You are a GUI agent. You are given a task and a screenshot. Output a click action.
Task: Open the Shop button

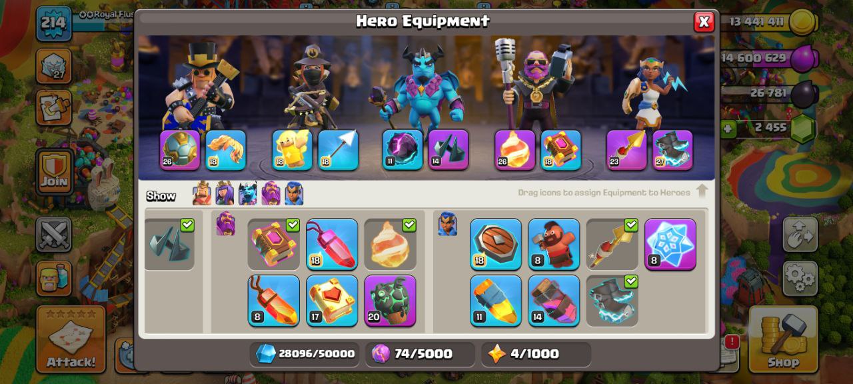[x=782, y=339]
